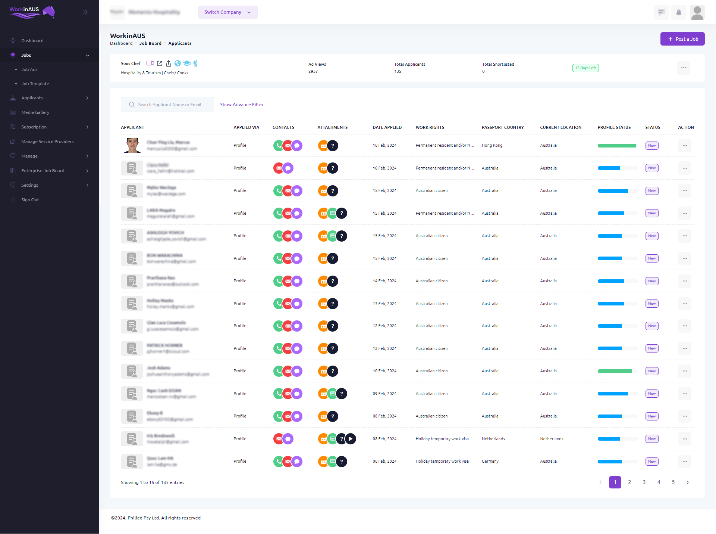Image resolution: width=716 pixels, height=534 pixels.
Task: Expand the Settings submenu chevron
Action: coord(88,185)
